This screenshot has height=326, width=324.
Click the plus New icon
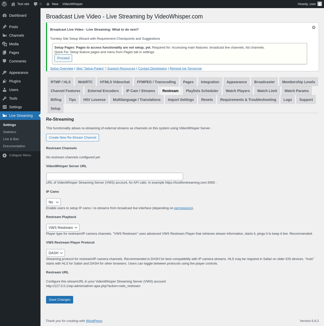48,4
